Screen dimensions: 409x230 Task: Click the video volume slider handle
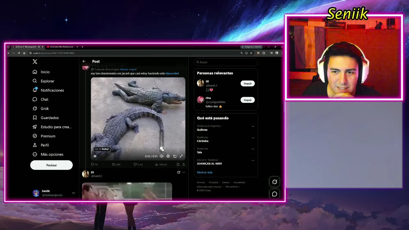tap(162, 149)
